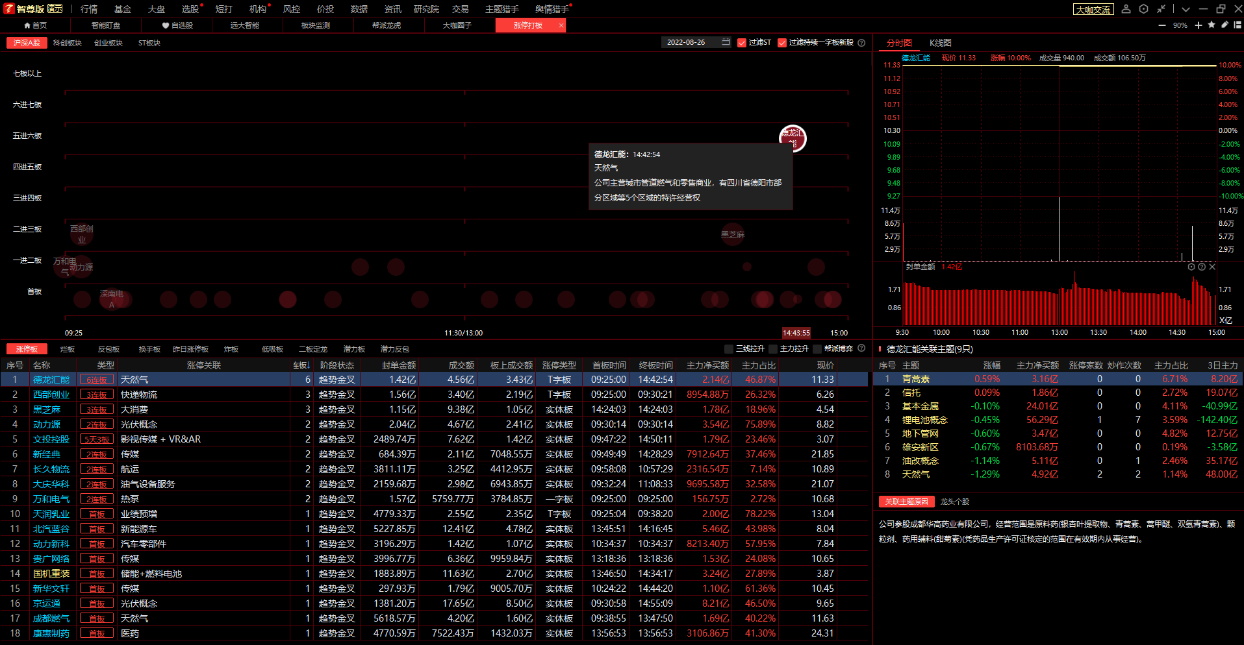Click the 6连板 tag for 德龙汇能

pos(97,380)
